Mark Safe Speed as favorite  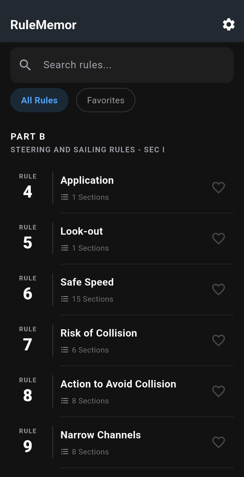(219, 290)
